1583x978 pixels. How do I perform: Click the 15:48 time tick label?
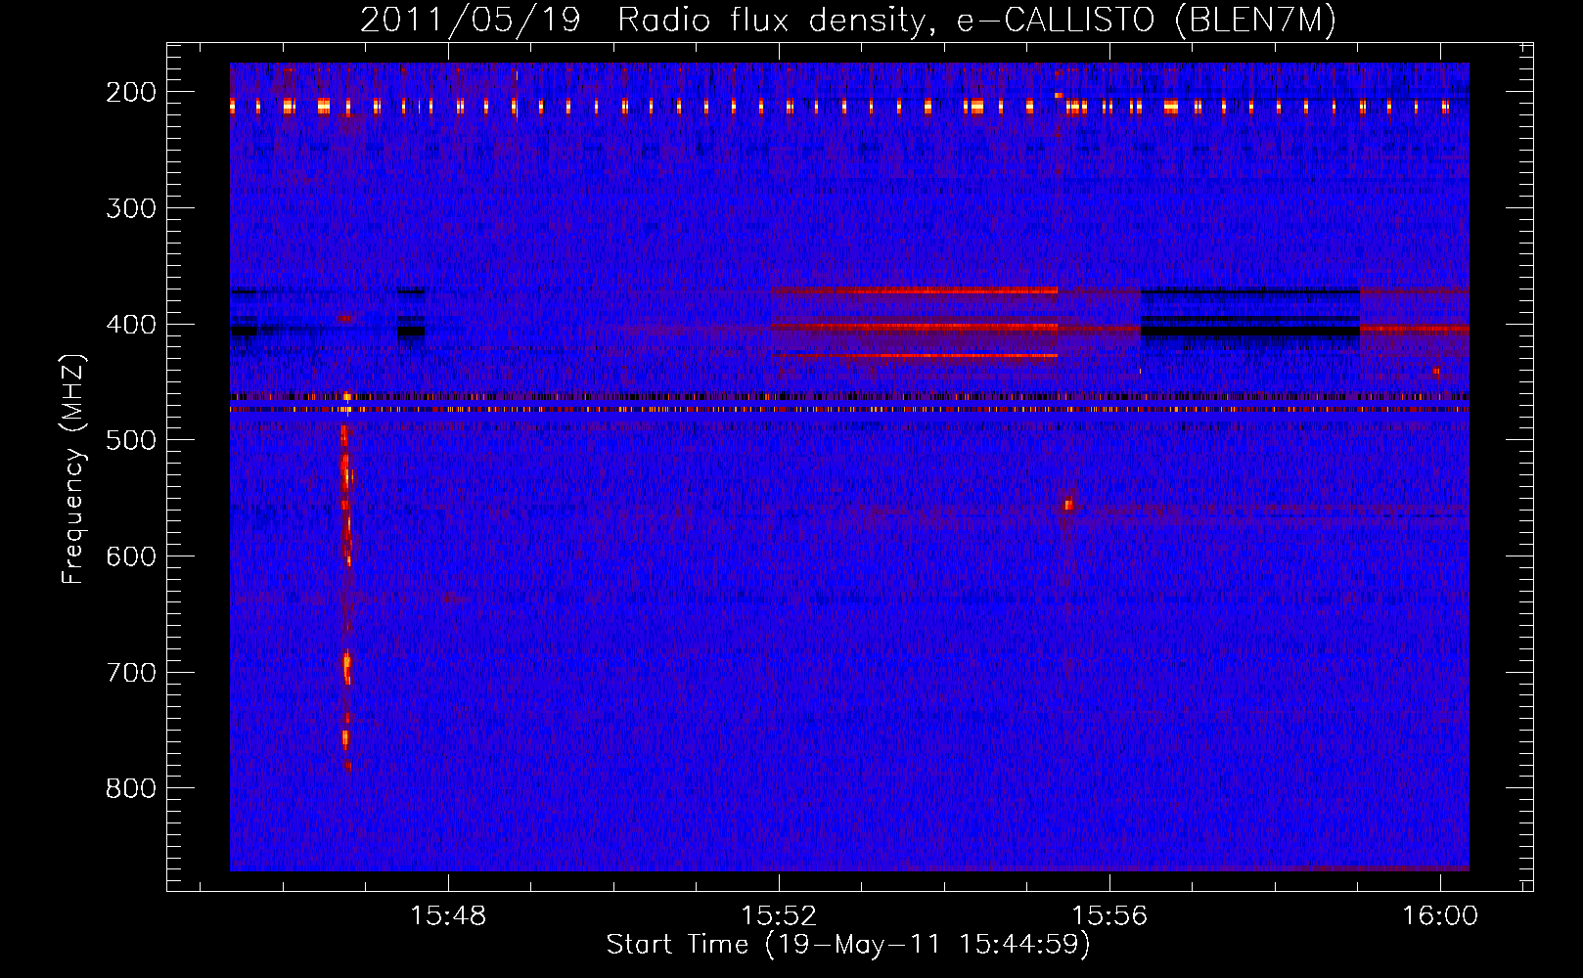[x=448, y=916]
